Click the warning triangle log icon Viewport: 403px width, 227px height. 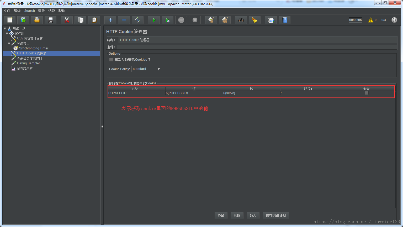(370, 20)
